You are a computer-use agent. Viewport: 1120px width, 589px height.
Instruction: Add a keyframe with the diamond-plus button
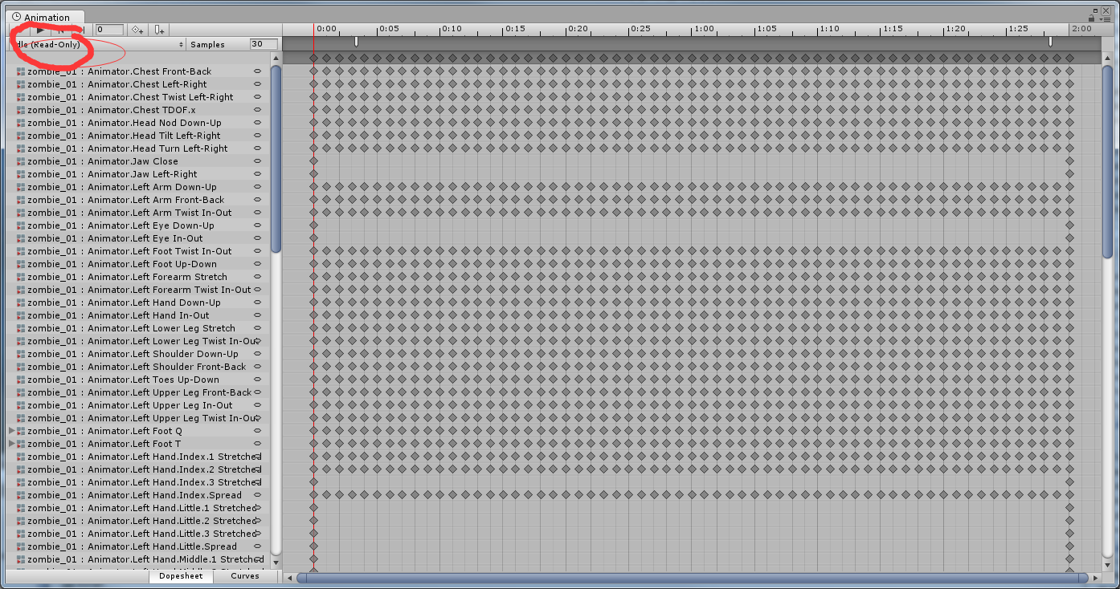pos(138,30)
